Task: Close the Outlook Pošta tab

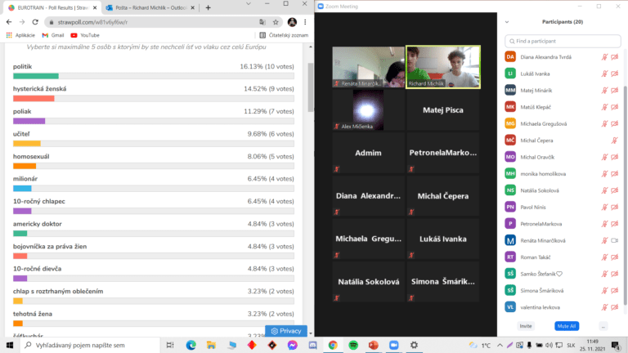Action: pos(193,7)
